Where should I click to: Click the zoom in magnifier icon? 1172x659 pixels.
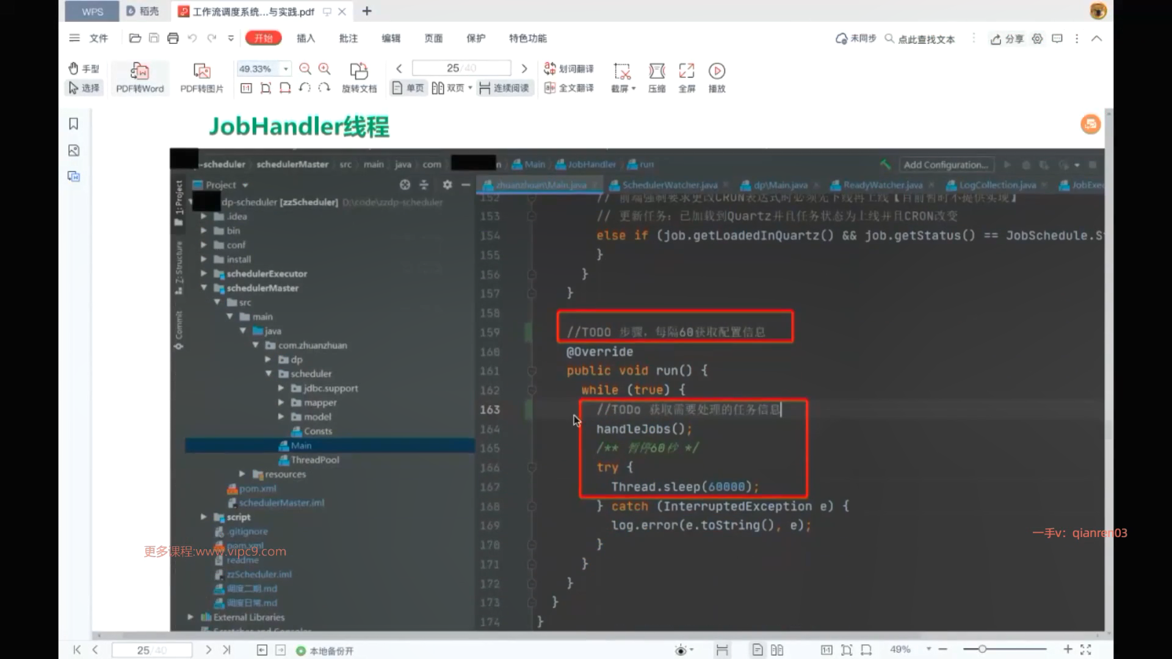click(325, 69)
